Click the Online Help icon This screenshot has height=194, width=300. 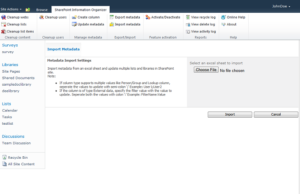[224, 17]
